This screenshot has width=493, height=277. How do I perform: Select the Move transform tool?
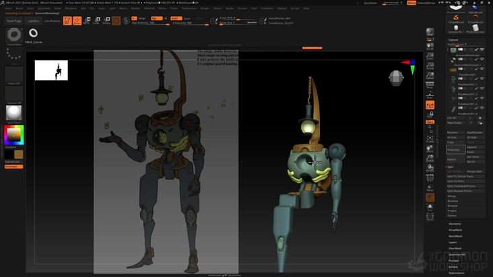(87, 21)
